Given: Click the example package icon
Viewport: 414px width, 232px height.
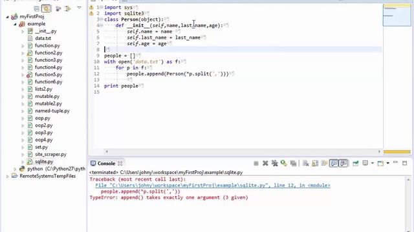Looking at the screenshot, I should tap(22, 24).
